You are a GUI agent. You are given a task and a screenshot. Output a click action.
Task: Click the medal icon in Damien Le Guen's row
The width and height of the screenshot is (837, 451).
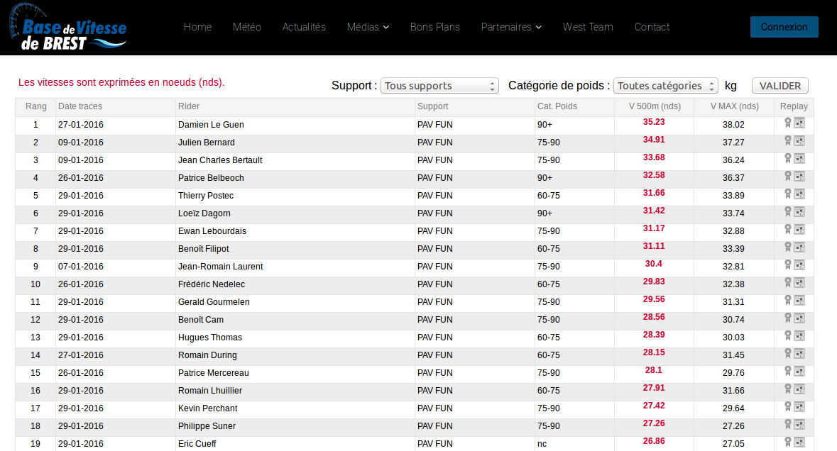787,123
